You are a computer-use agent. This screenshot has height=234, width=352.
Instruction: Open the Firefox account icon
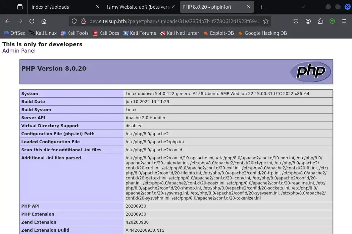pyautogui.click(x=308, y=21)
